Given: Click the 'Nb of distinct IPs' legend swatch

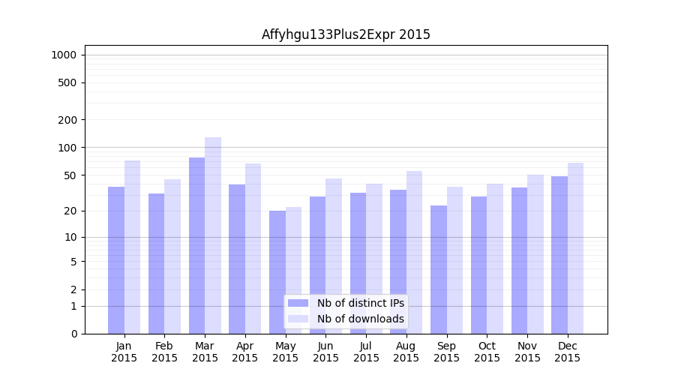Looking at the screenshot, I should 298,303.
